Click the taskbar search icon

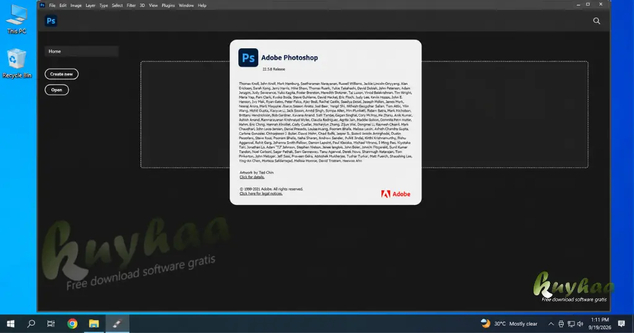31,324
